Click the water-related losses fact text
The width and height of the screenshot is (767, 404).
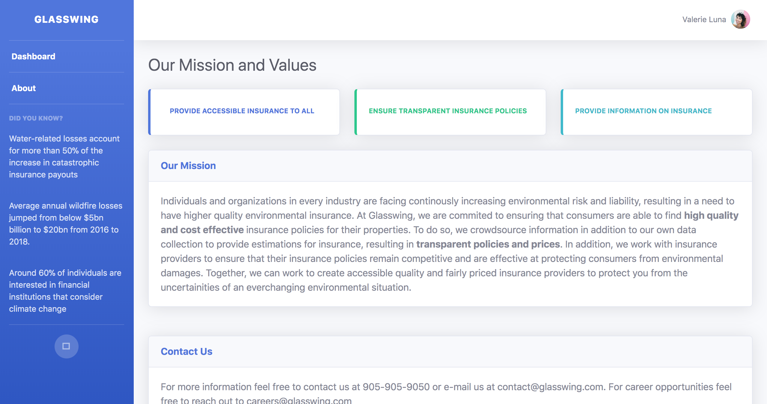click(64, 156)
